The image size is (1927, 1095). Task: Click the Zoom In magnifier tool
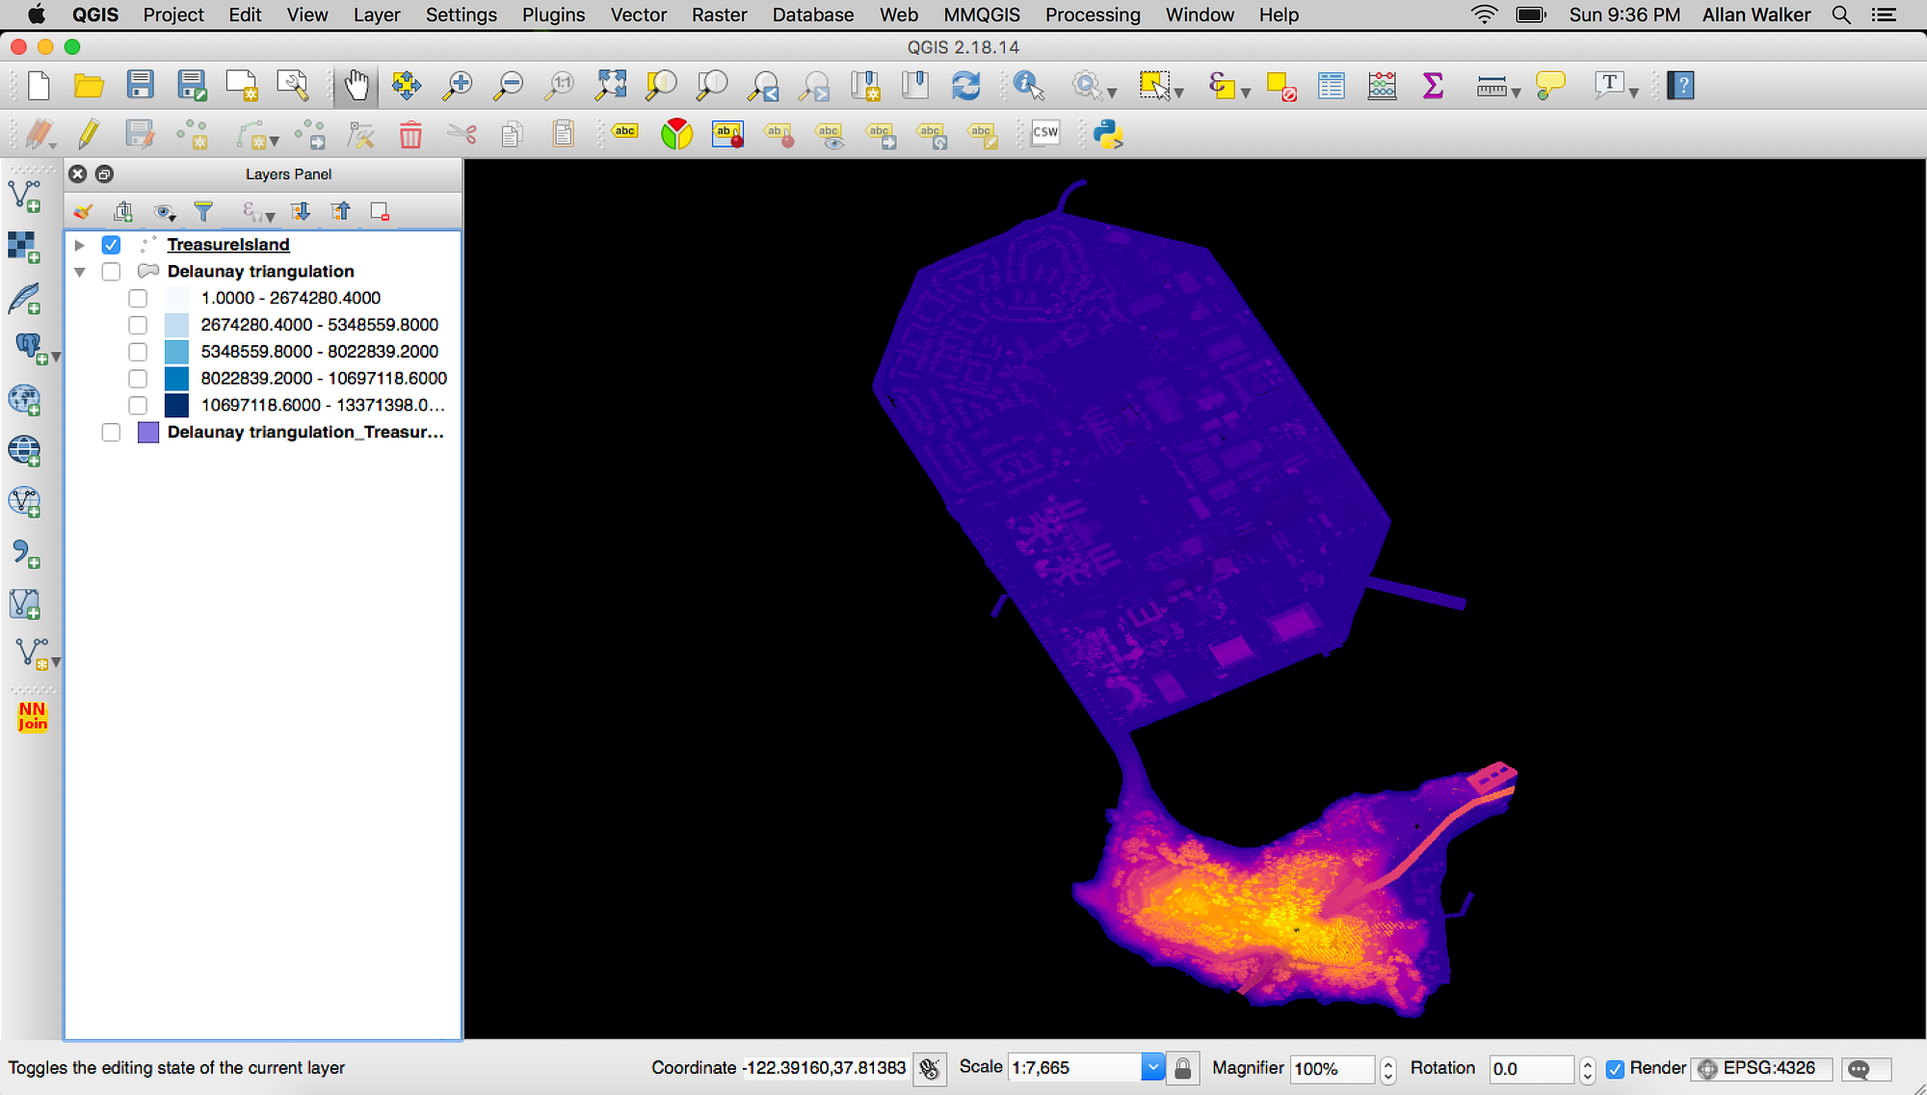click(457, 86)
